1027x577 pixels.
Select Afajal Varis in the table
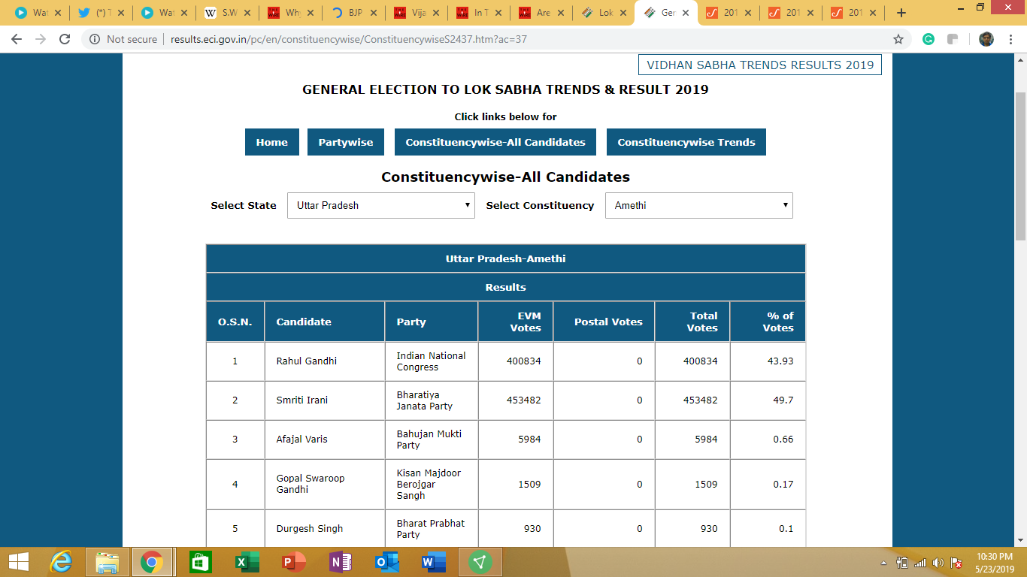[x=302, y=440]
